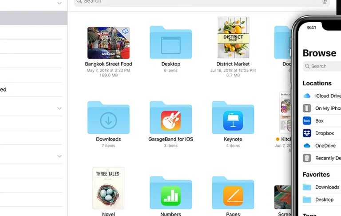
Task: Click the 'Favorites' heading on iPhone
Action: [x=316, y=174]
